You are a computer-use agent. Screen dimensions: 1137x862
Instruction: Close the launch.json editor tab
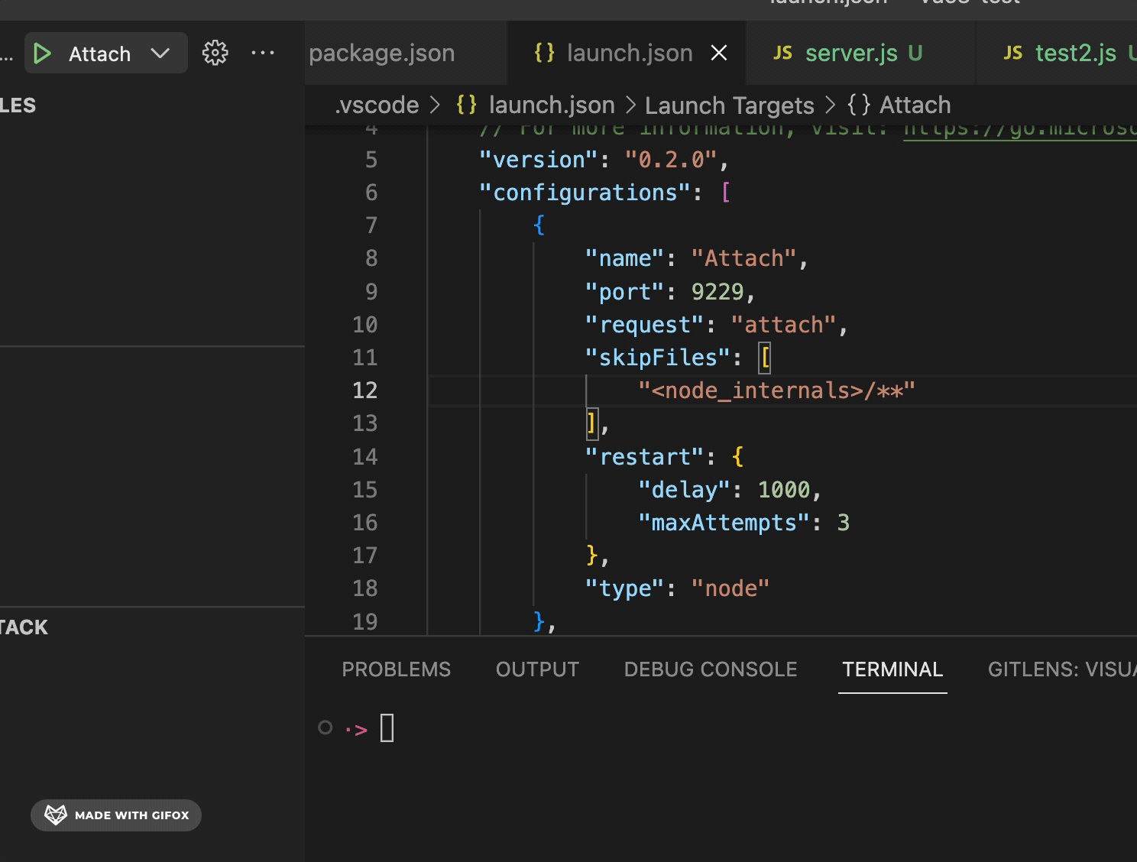click(x=719, y=53)
